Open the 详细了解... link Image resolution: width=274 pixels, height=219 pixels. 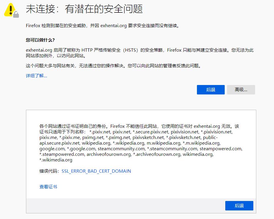(x=36, y=76)
